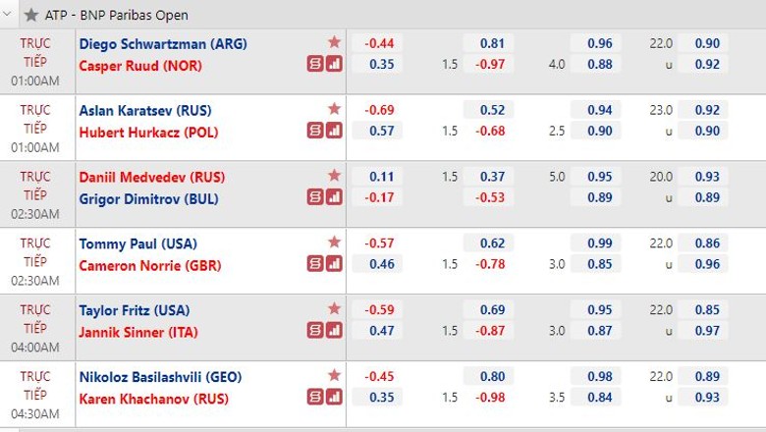This screenshot has height=432, width=766.
Task: Select Grigor Dimitrov odds -0.17
Action: [x=377, y=197]
